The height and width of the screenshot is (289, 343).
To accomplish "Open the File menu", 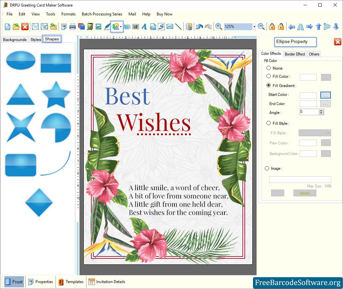I will tap(10, 14).
